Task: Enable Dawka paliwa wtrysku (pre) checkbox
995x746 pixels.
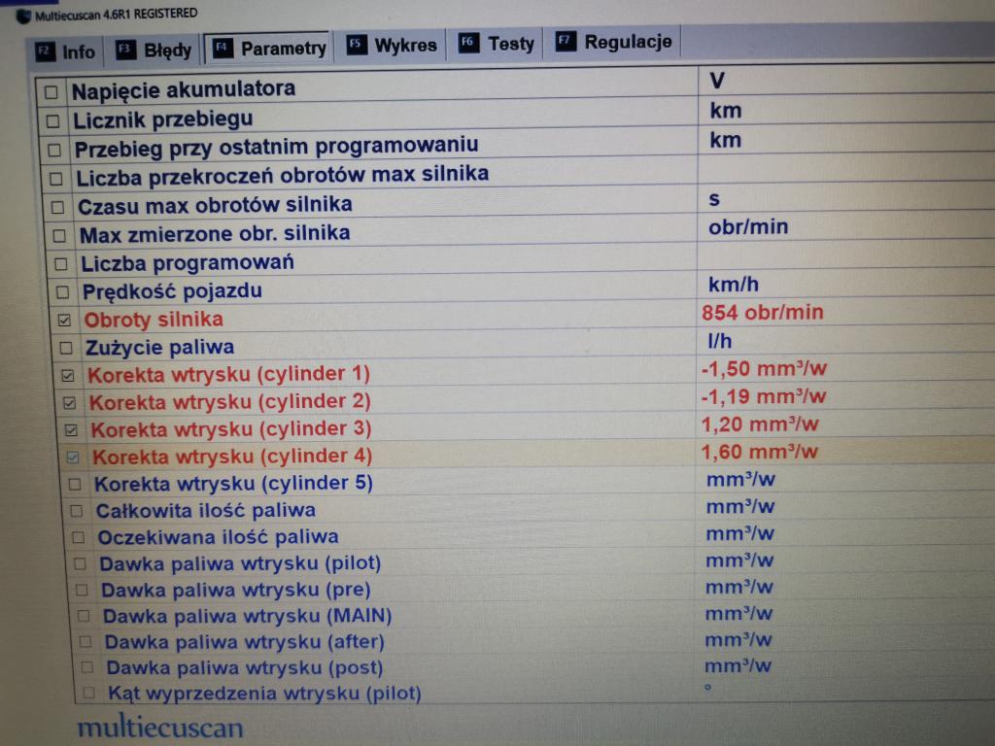Action: coord(82,590)
